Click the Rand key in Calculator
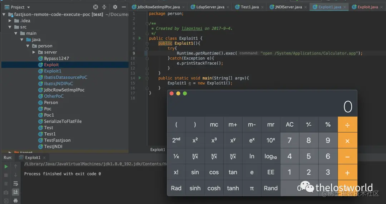Viewport: 386px width, 204px height. pos(271,188)
